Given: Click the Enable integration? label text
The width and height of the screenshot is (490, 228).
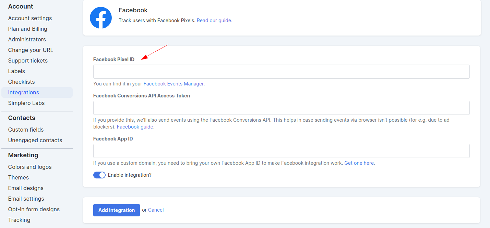Looking at the screenshot, I should tap(130, 175).
